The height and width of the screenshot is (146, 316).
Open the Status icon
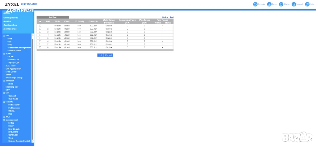pos(281,4)
